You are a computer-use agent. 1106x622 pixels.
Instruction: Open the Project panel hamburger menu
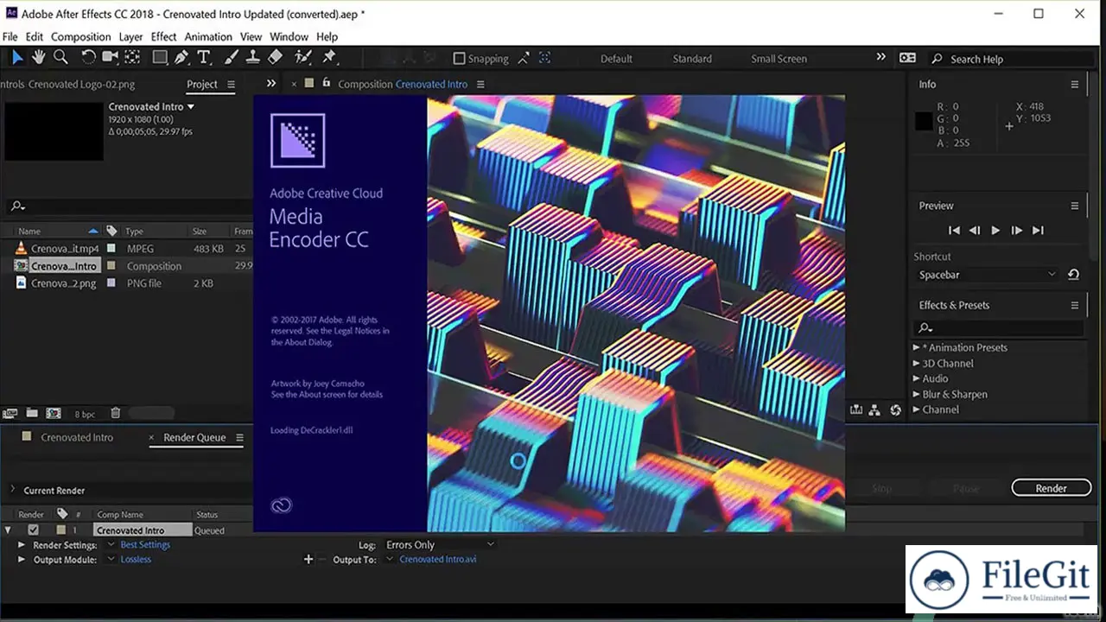tap(231, 85)
